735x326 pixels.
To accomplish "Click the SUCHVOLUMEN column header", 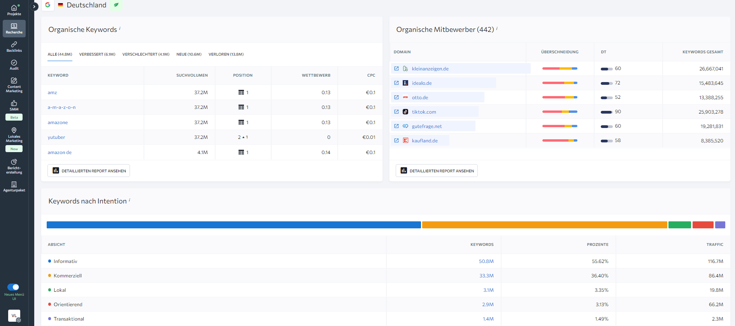I will [x=192, y=75].
